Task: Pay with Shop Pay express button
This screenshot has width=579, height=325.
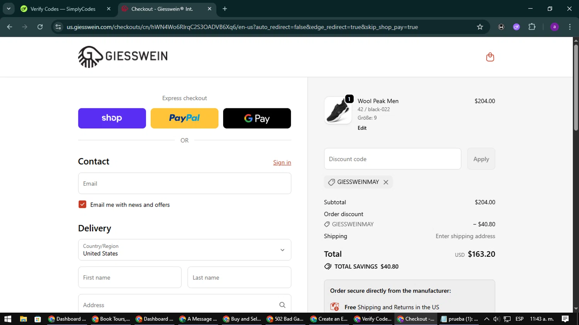Action: pos(112,118)
